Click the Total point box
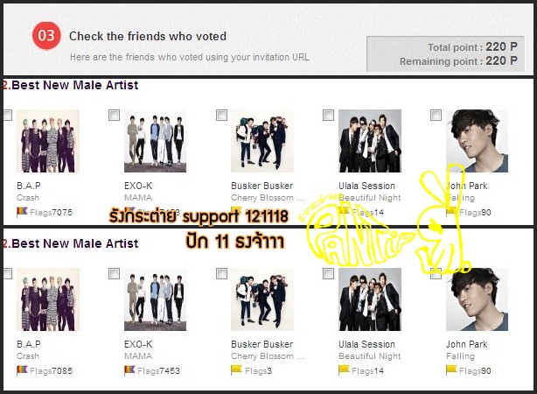The height and width of the screenshot is (394, 537). pyautogui.click(x=445, y=53)
